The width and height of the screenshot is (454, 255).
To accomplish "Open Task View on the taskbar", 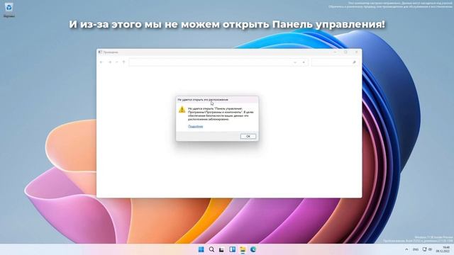I will pos(222,249).
